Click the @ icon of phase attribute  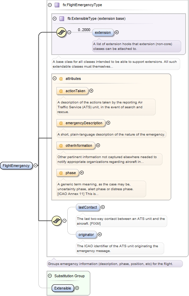[61, 173]
